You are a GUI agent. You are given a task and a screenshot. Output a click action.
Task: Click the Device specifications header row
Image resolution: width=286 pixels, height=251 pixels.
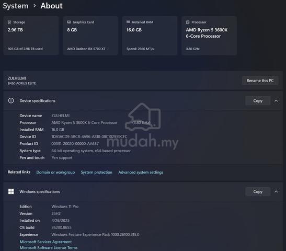point(143,101)
